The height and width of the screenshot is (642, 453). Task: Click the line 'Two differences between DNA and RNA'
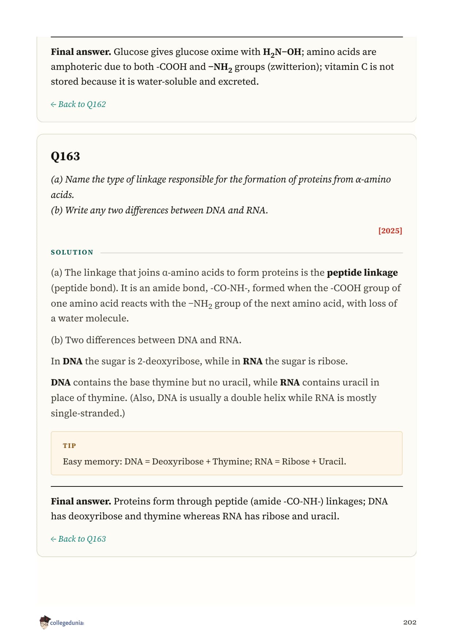coord(146,340)
